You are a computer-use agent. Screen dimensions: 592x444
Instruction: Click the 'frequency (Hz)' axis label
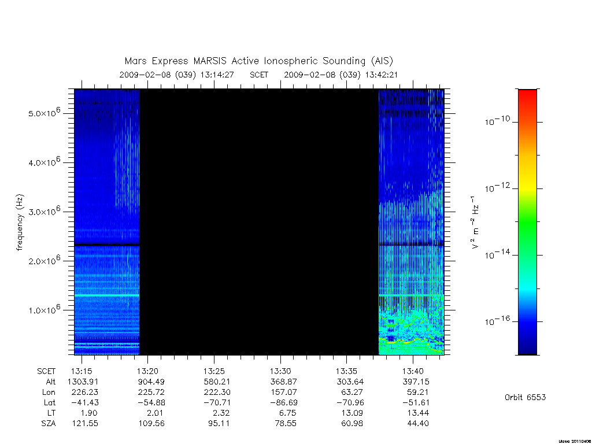tap(20, 223)
